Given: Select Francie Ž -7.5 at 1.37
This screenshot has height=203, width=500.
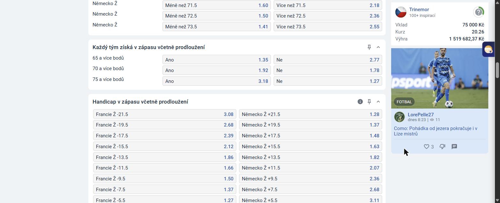Looking at the screenshot, I should [165, 190].
